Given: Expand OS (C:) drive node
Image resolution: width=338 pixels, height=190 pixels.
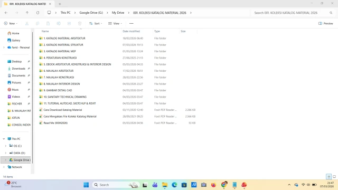Looking at the screenshot, I should [x=6, y=146].
